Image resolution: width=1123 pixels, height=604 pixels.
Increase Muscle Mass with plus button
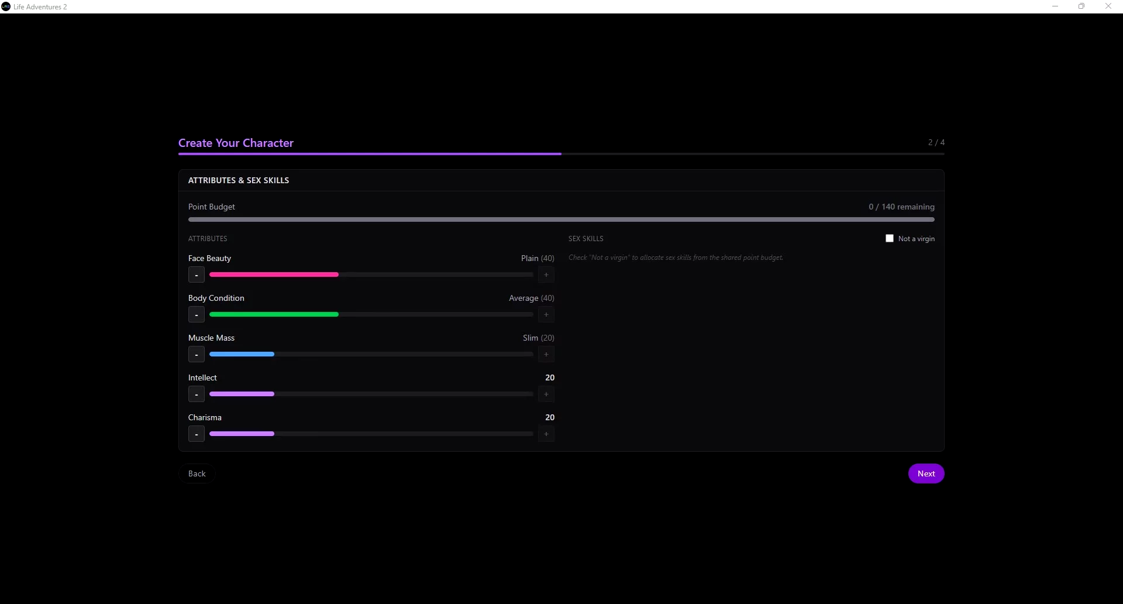tap(546, 354)
